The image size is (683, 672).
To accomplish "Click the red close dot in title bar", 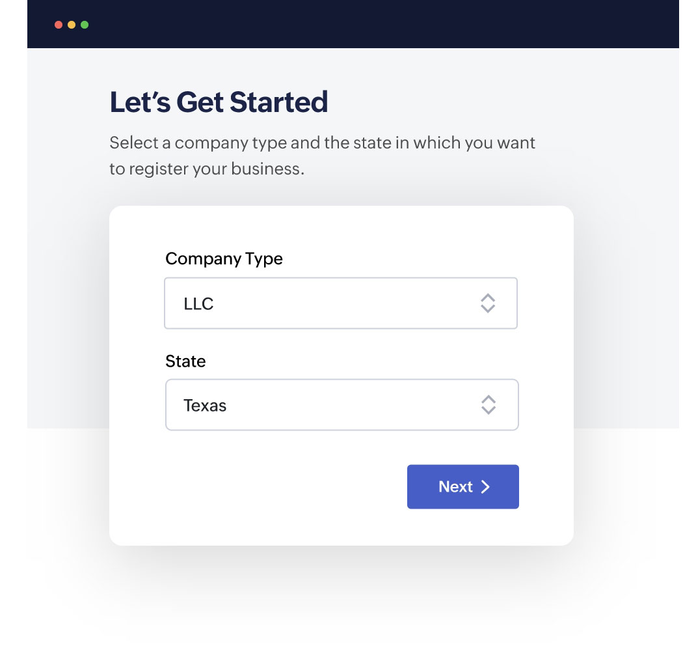I will pyautogui.click(x=59, y=25).
